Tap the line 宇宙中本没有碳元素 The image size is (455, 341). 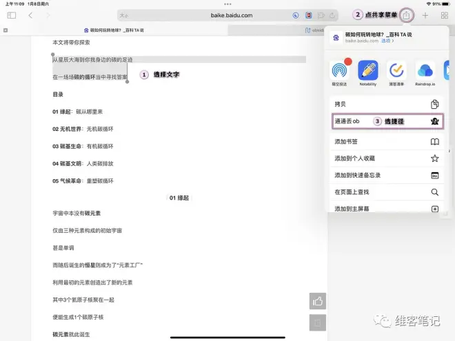point(77,214)
